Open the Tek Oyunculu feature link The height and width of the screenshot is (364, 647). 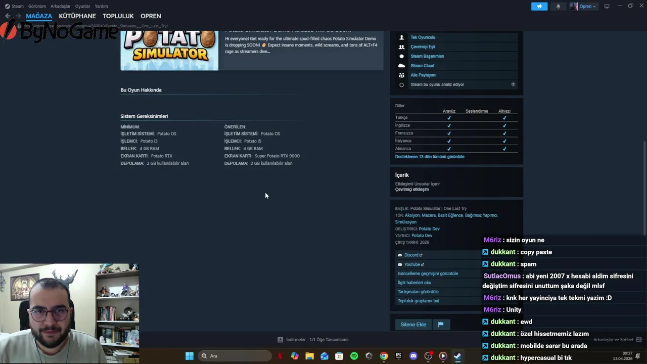pyautogui.click(x=423, y=37)
